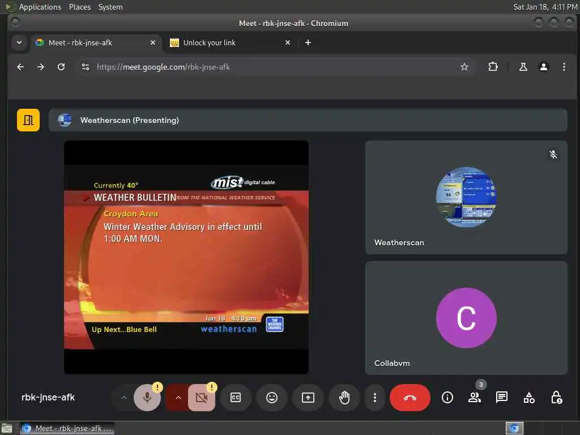Toggle the microphone button
Viewport: 580px width, 435px height.
147,398
